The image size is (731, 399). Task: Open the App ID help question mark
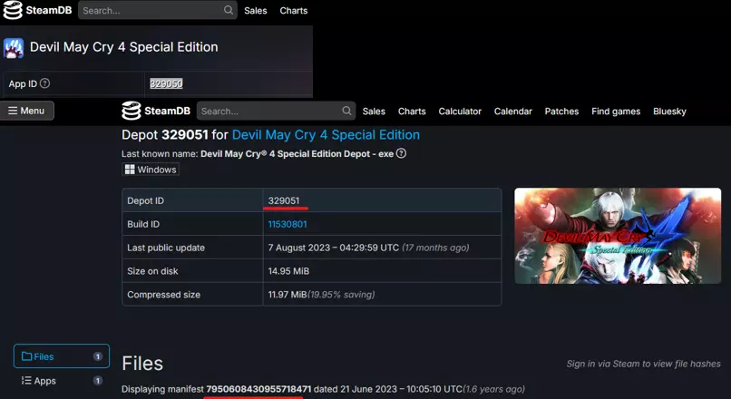point(44,83)
